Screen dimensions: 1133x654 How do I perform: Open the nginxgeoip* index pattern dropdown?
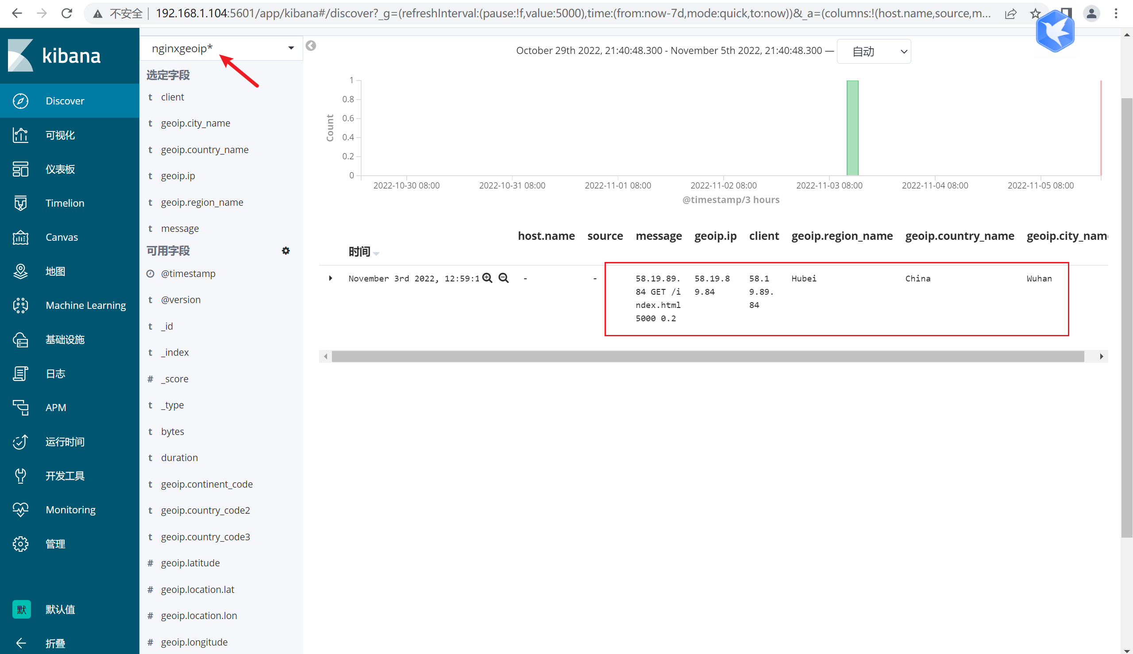pos(221,48)
